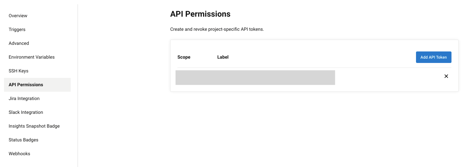
Task: Go to Triggers settings
Action: click(17, 30)
